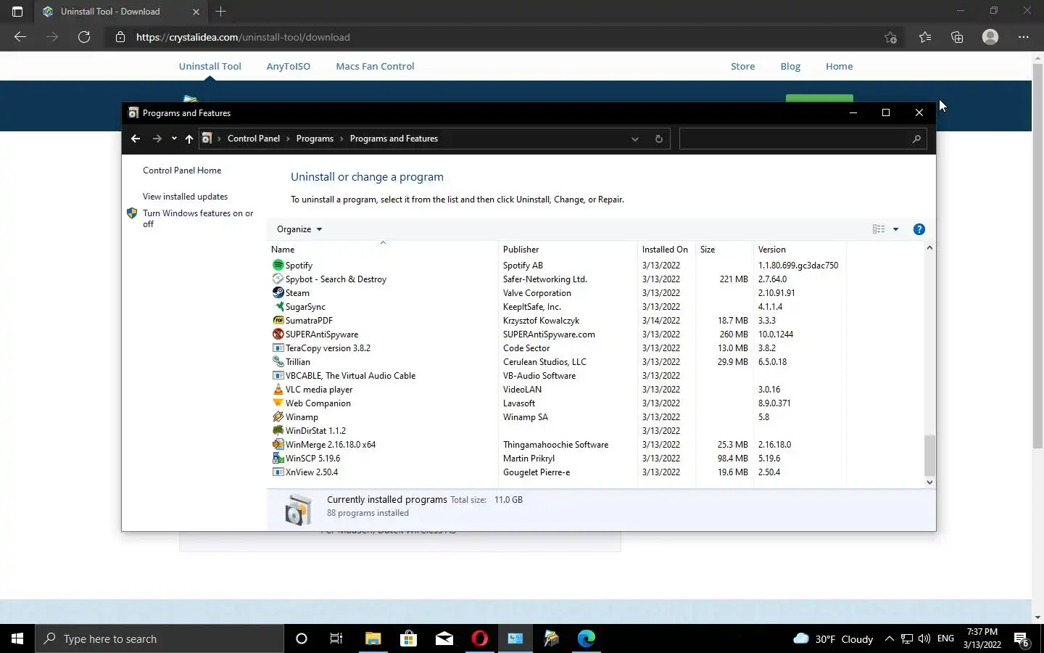The image size is (1044, 653).
Task: Open the Programs and Features help button
Action: point(919,229)
